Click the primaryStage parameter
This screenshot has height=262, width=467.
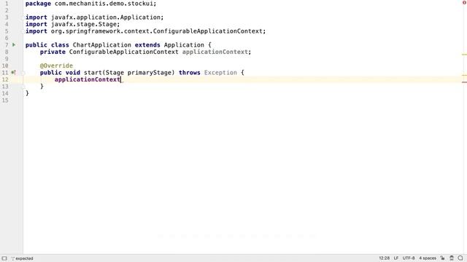(149, 73)
